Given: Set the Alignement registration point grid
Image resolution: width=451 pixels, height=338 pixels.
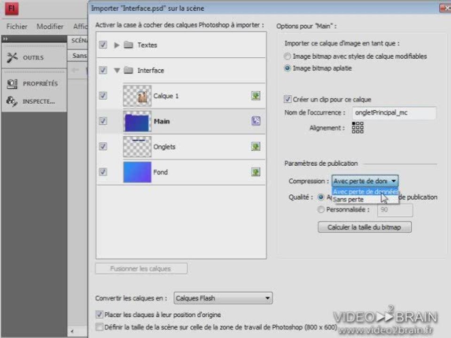Looking at the screenshot, I should point(358,128).
